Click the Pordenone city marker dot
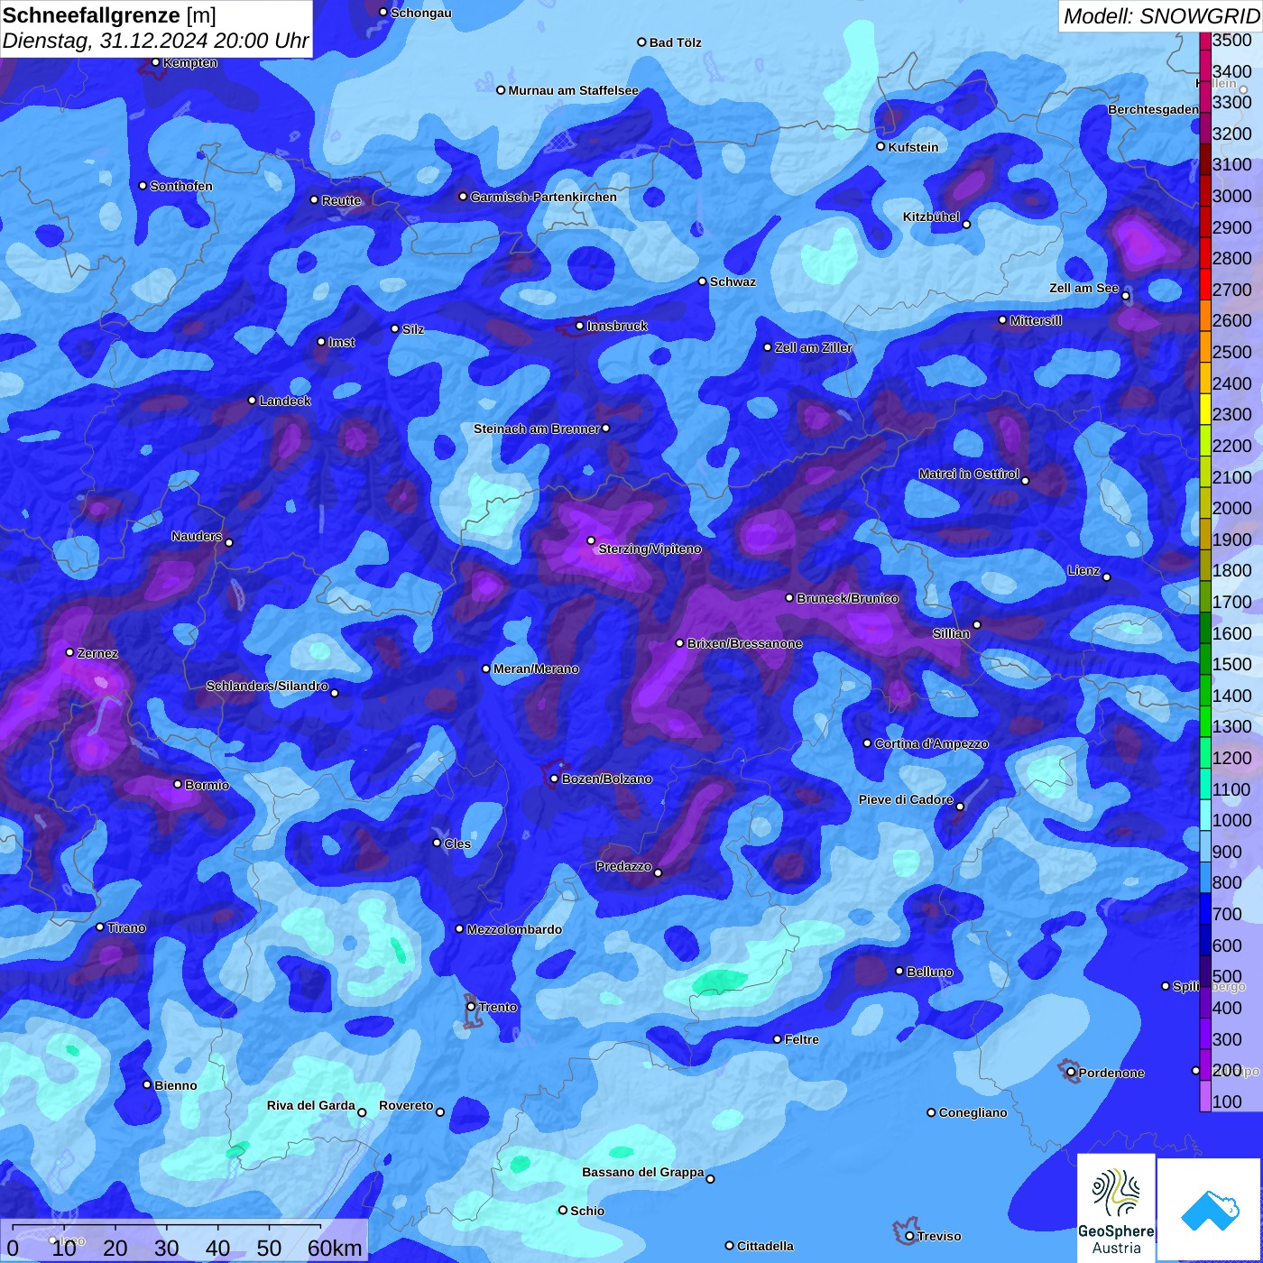 [1071, 1073]
